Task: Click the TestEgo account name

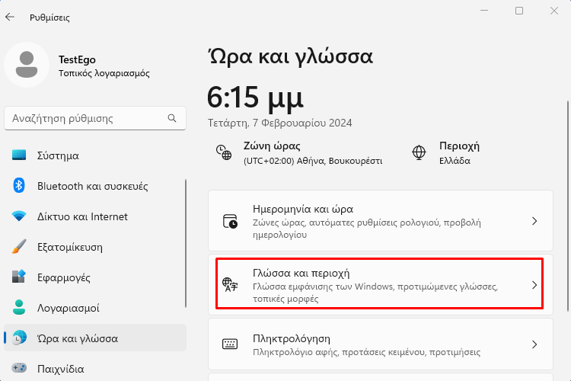Action: pyautogui.click(x=77, y=59)
